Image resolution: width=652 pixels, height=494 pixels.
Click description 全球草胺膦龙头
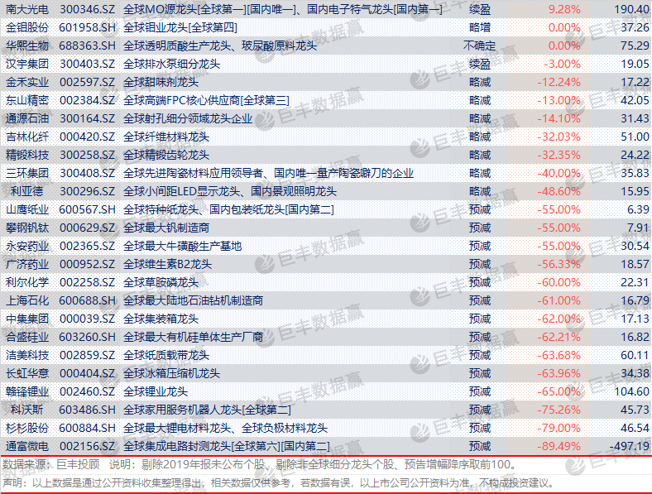click(x=161, y=282)
